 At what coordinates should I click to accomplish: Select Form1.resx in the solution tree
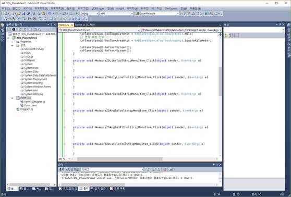tap(30, 105)
